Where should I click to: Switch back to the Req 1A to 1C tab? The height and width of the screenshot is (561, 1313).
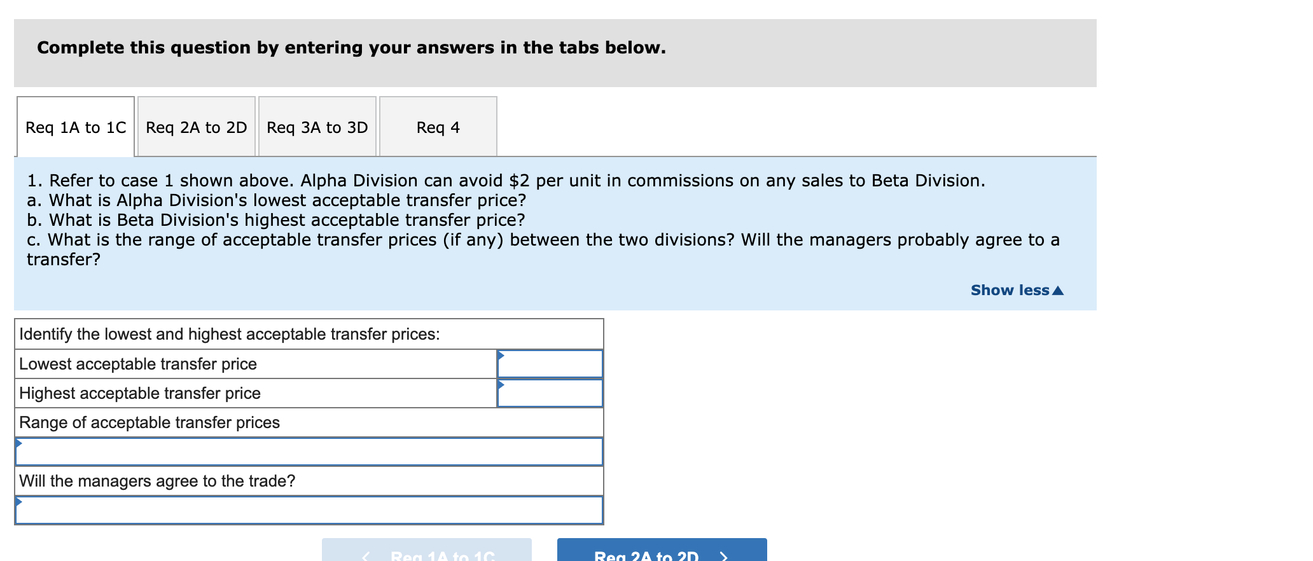click(74, 126)
